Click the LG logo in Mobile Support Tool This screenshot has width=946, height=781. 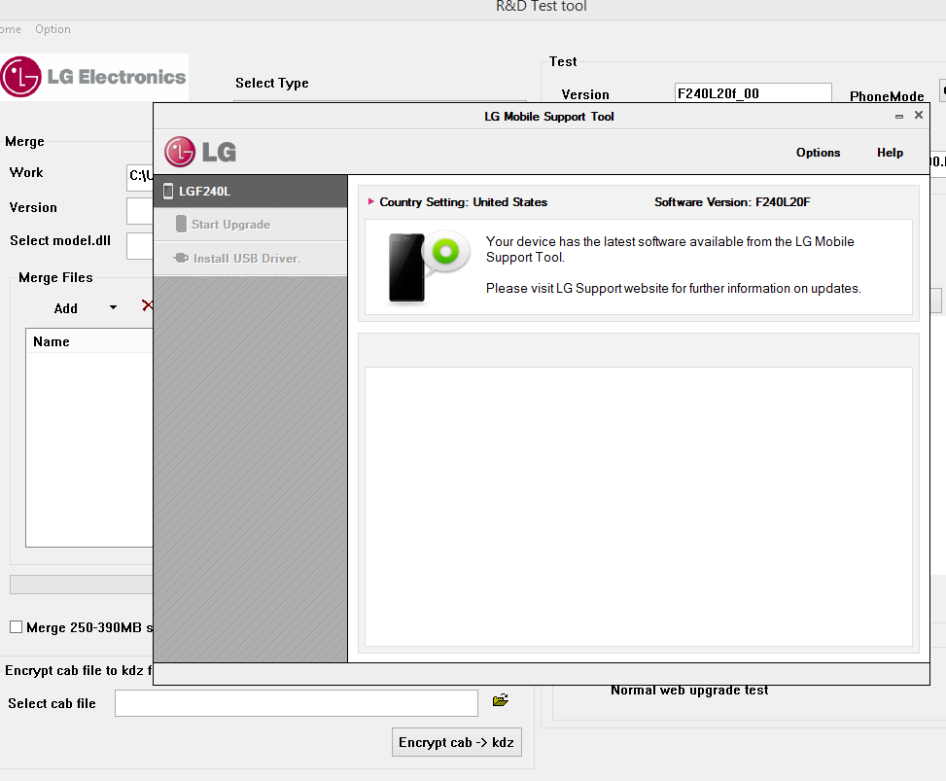point(200,152)
